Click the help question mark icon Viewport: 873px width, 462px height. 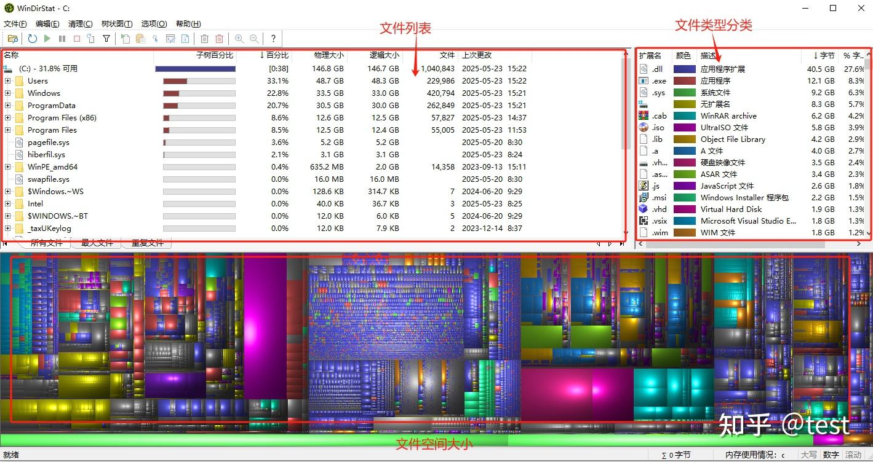click(x=273, y=38)
